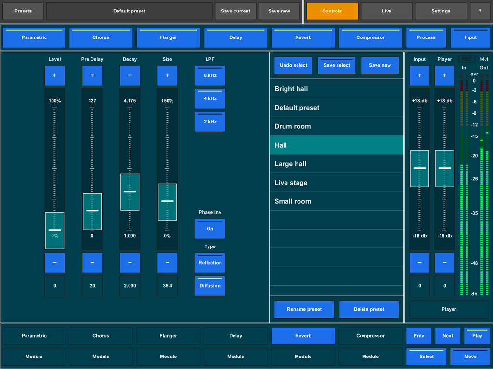This screenshot has height=369, width=493.
Task: Open the Presets menu at top left
Action: click(x=23, y=11)
